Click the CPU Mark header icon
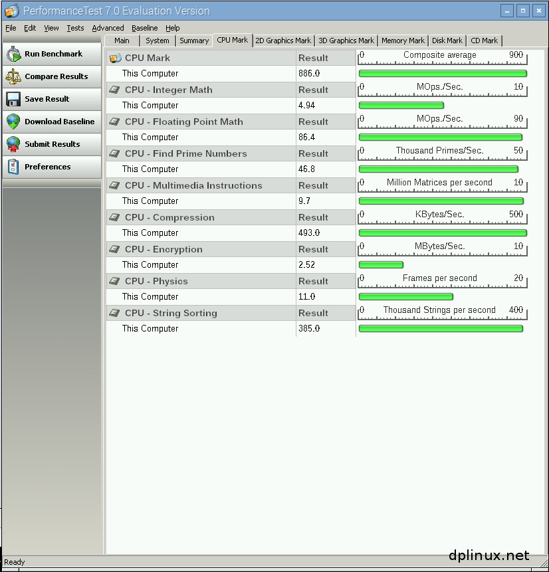Viewport: 549px width, 572px height. coord(116,58)
